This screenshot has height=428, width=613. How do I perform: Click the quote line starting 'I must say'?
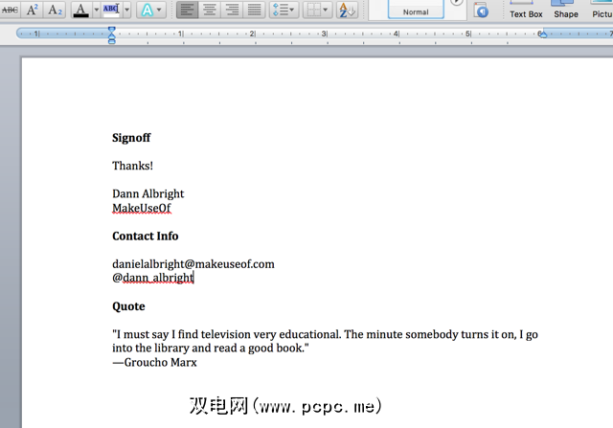point(326,334)
